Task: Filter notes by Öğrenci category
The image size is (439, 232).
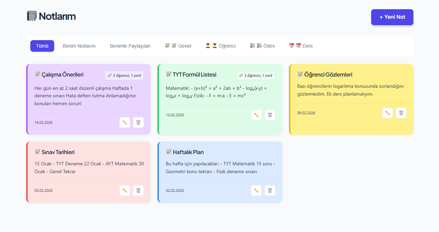Action: pyautogui.click(x=221, y=46)
